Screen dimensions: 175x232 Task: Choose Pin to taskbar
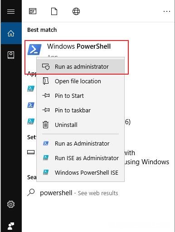tap(80, 110)
